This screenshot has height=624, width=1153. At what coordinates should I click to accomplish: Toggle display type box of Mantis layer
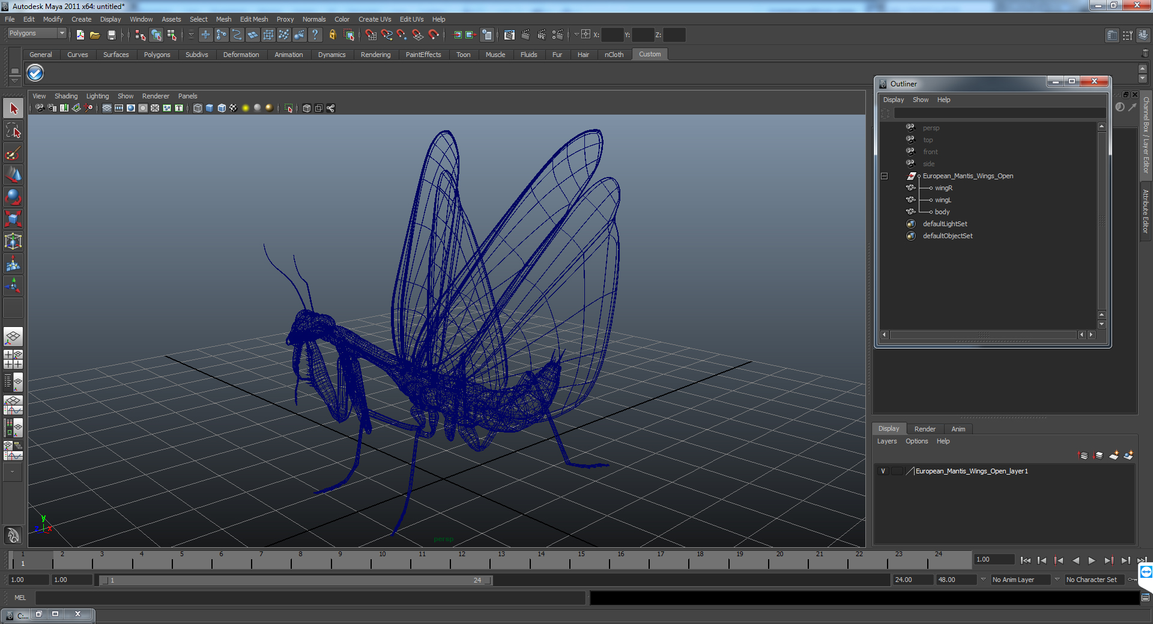click(897, 471)
